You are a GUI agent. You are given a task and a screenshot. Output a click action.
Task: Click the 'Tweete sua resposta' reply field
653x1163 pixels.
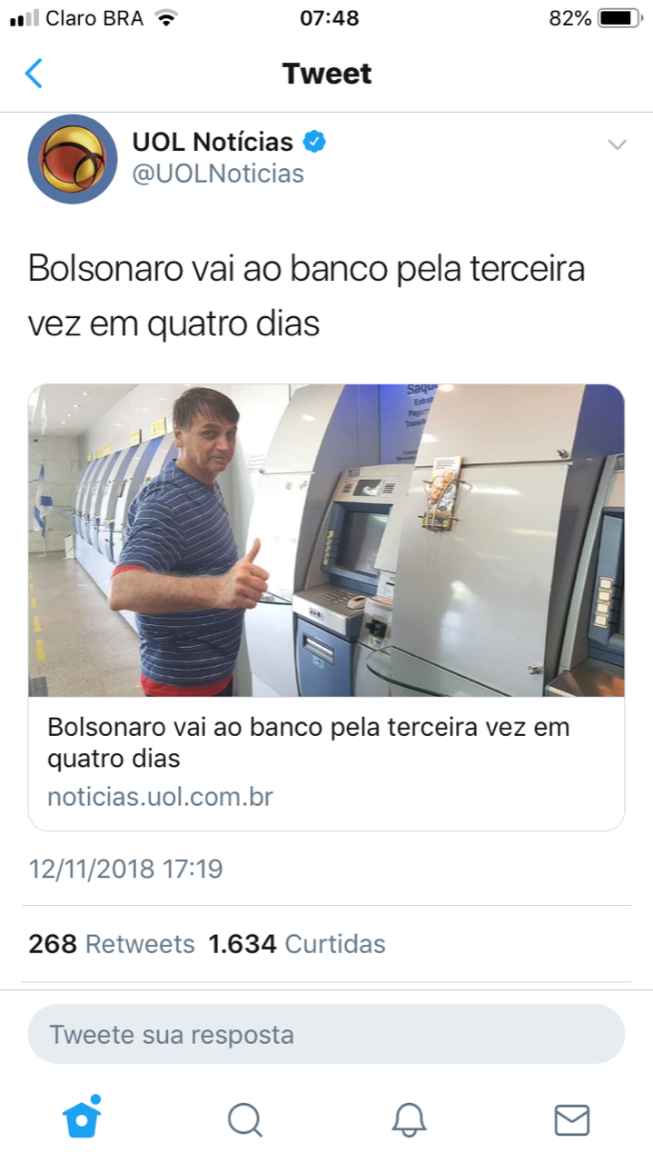point(326,1034)
